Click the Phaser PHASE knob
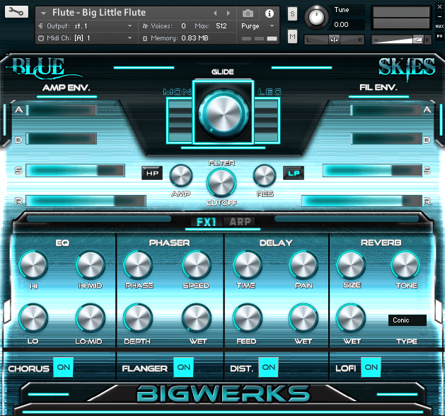The height and width of the screenshot is (416, 445). click(x=138, y=265)
